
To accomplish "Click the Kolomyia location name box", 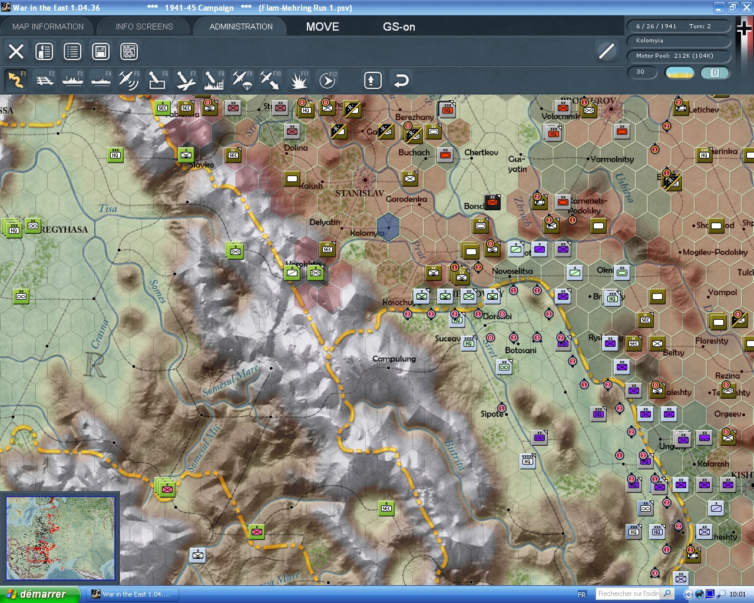I will [x=679, y=41].
